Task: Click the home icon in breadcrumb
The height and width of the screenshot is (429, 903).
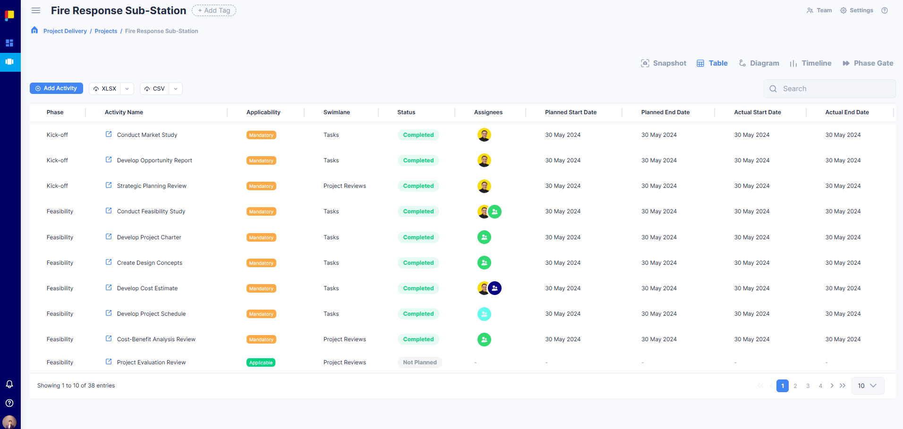Action: [x=34, y=31]
